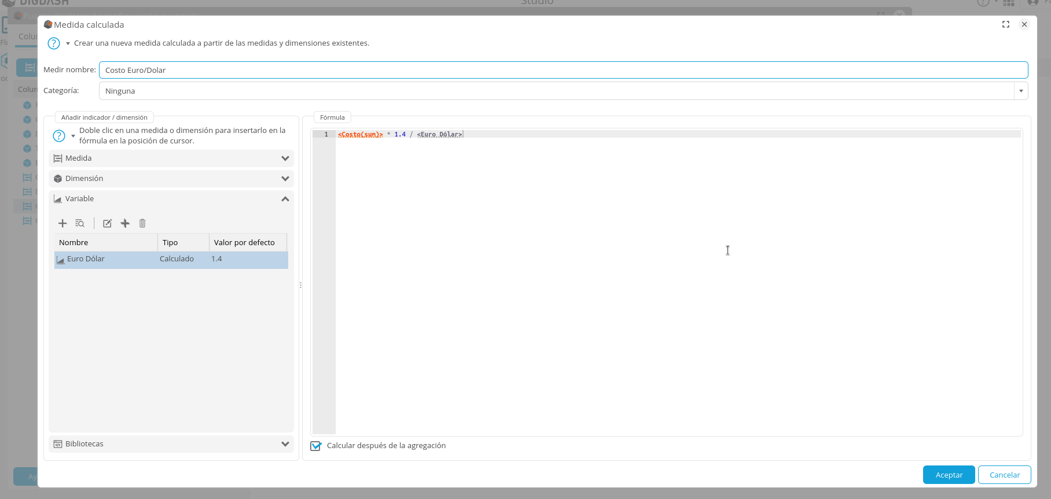Click the Cancelar button
1051x499 pixels.
pyautogui.click(x=1004, y=475)
